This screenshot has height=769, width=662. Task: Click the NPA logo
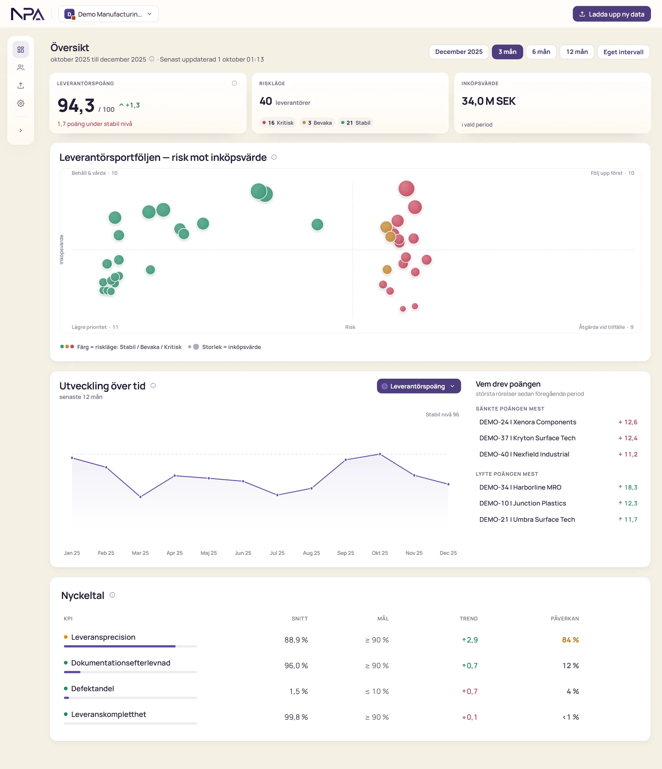tap(28, 14)
